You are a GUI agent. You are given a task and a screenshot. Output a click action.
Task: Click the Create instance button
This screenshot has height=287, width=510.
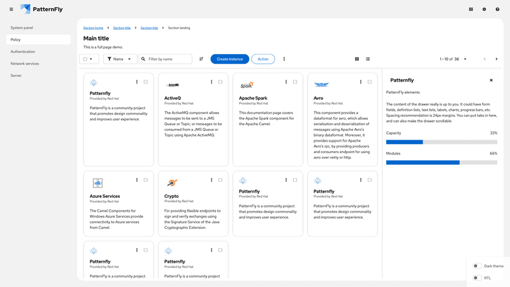click(229, 59)
